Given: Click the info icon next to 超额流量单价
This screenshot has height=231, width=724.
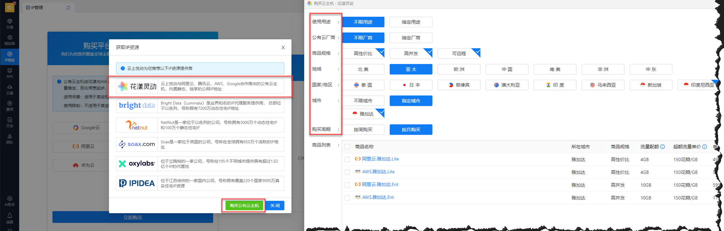Looking at the screenshot, I should point(705,147).
